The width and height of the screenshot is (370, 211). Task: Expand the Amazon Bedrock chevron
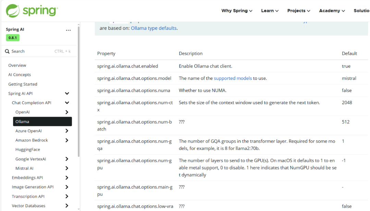67,140
